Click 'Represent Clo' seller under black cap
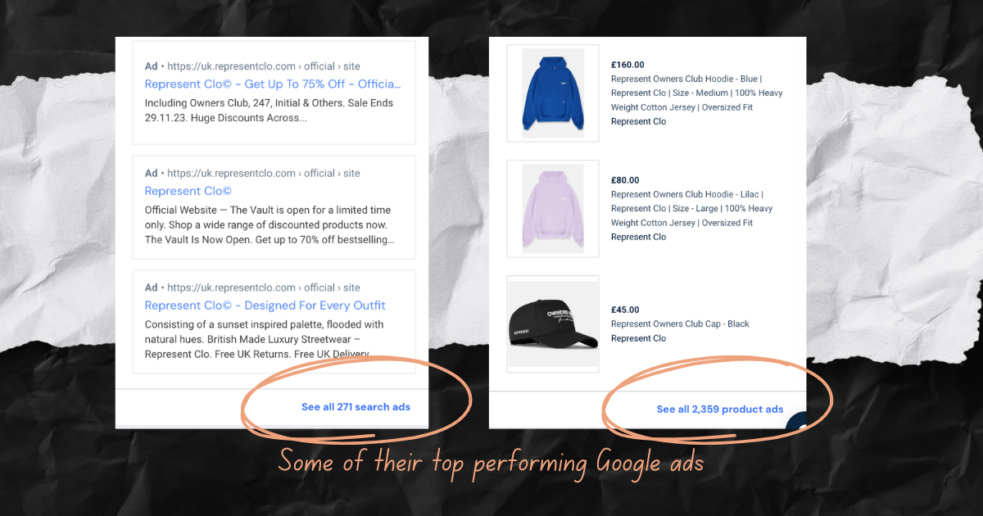The image size is (983, 516). tap(638, 339)
